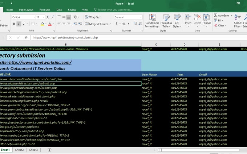The image size is (247, 154).
Task: Toggle Underline formatting
Action: (x=24, y=24)
